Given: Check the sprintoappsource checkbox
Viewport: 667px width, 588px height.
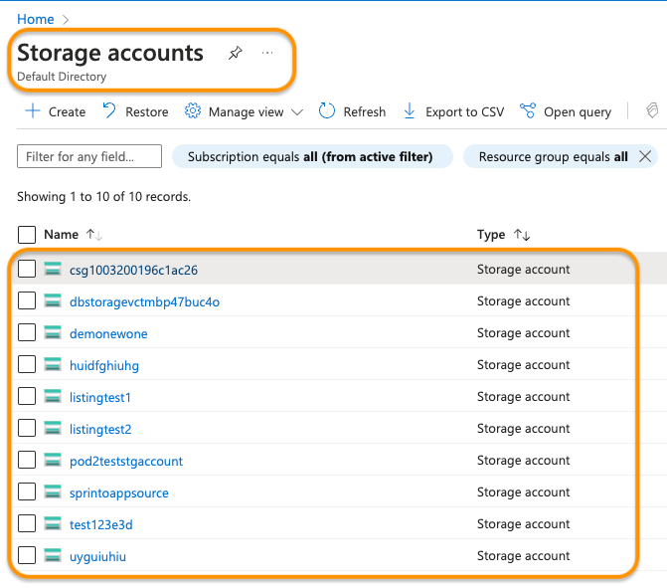Looking at the screenshot, I should (x=27, y=492).
